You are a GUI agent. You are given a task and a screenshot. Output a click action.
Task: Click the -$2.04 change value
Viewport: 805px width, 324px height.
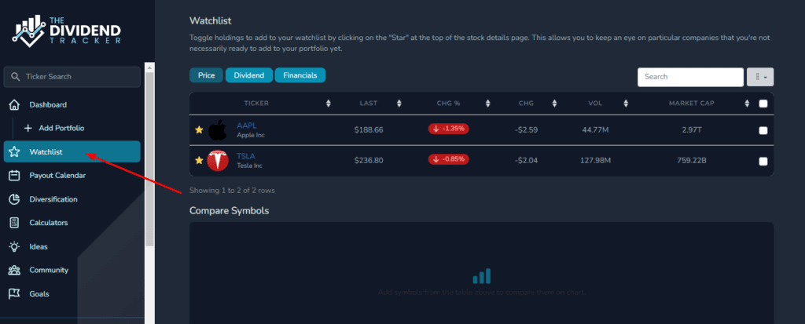point(526,161)
